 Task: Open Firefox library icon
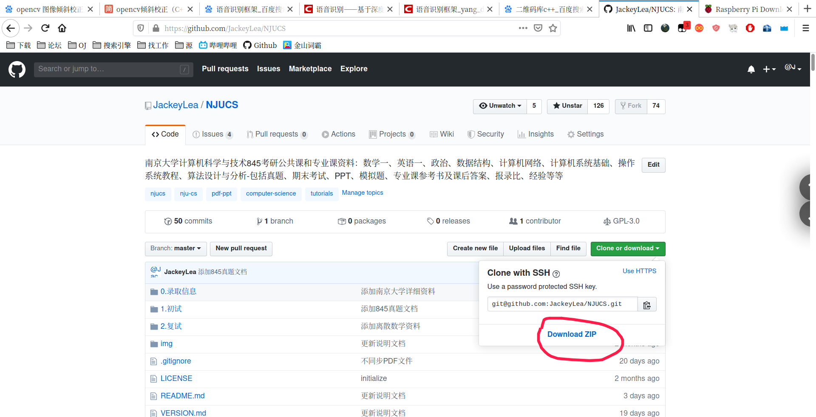[631, 28]
